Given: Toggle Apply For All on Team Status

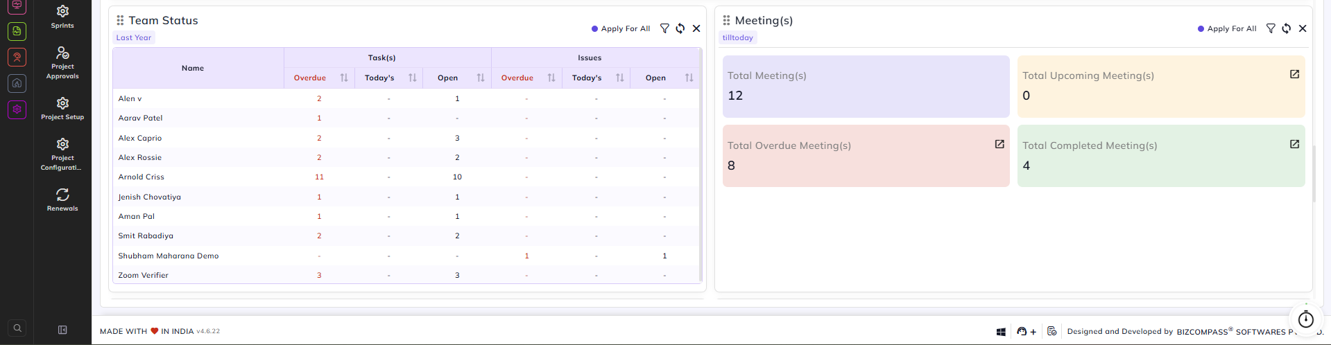Looking at the screenshot, I should tap(621, 28).
